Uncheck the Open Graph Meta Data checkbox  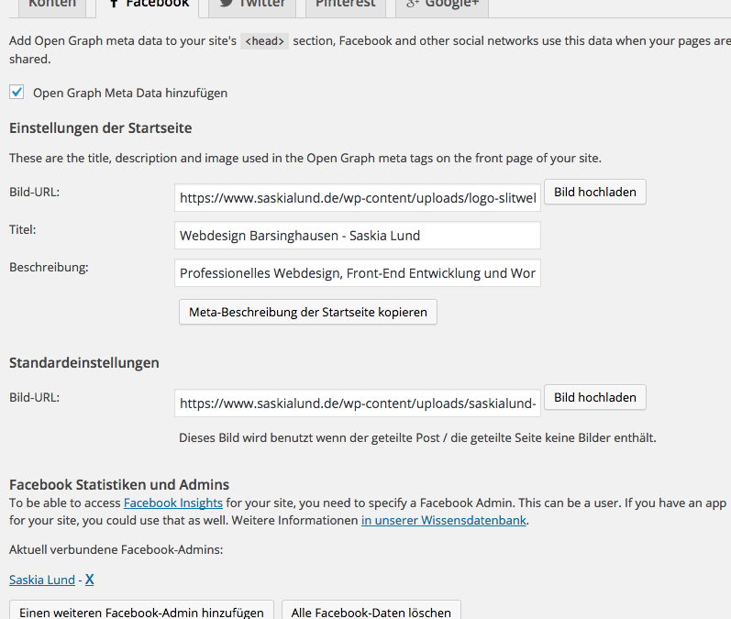tap(17, 92)
